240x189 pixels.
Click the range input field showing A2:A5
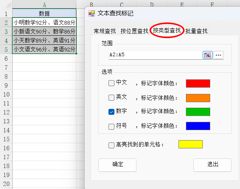[155, 55]
